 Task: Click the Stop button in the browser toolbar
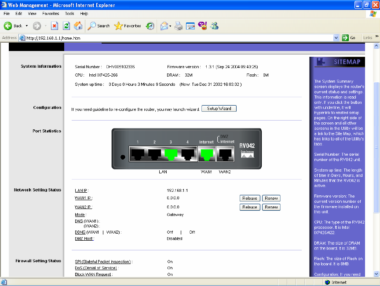click(x=55, y=26)
